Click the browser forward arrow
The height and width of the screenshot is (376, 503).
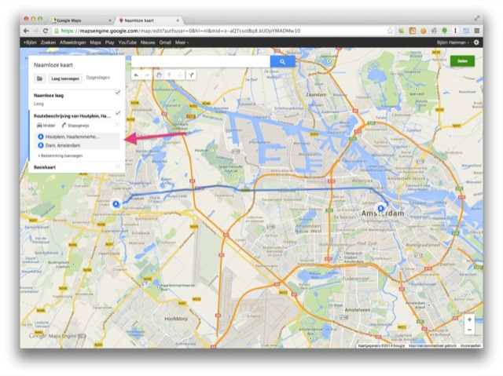35,31
